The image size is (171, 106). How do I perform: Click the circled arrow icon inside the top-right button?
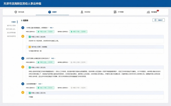pos(155,20)
